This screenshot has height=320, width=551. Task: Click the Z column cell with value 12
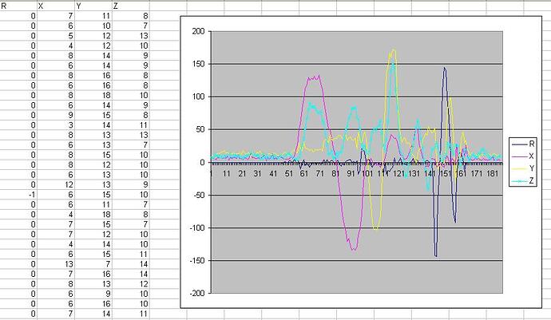(131, 284)
